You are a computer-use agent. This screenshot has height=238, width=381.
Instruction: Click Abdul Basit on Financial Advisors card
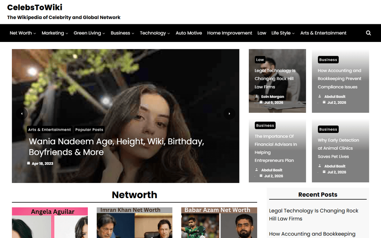pyautogui.click(x=272, y=170)
